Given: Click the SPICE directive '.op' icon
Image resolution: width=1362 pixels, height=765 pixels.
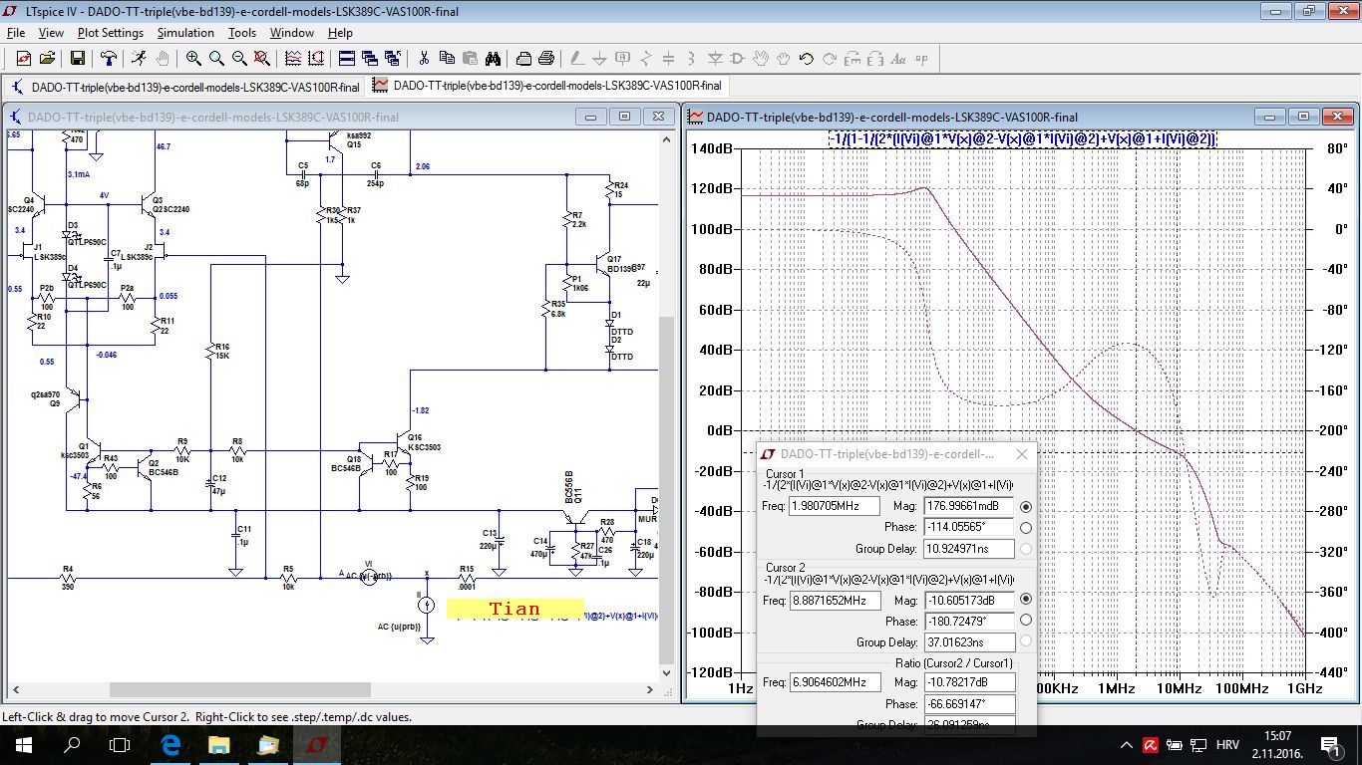Looking at the screenshot, I should (920, 59).
